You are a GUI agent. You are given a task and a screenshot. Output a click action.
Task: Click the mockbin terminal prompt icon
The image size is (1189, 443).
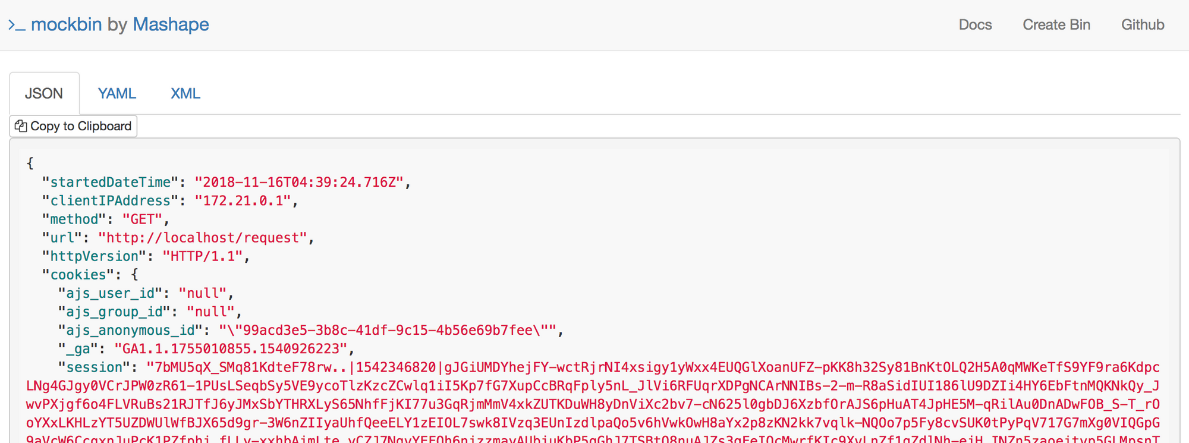17,25
